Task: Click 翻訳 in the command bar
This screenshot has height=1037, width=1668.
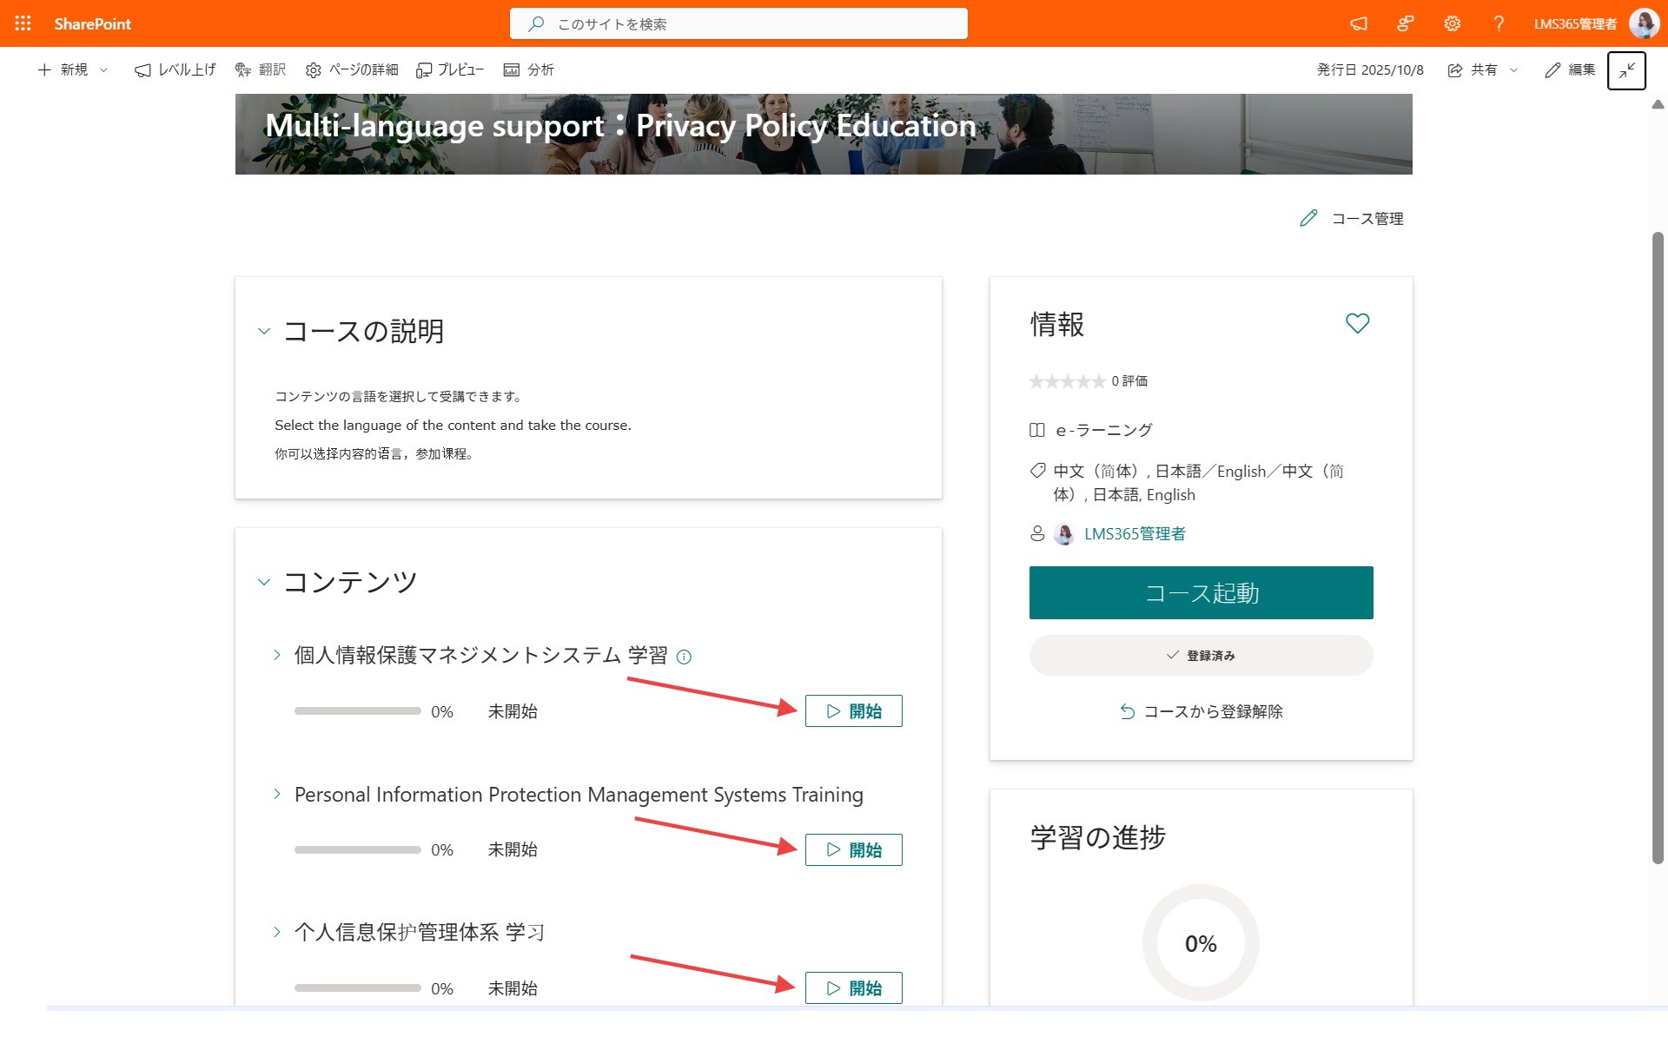Action: coord(261,69)
